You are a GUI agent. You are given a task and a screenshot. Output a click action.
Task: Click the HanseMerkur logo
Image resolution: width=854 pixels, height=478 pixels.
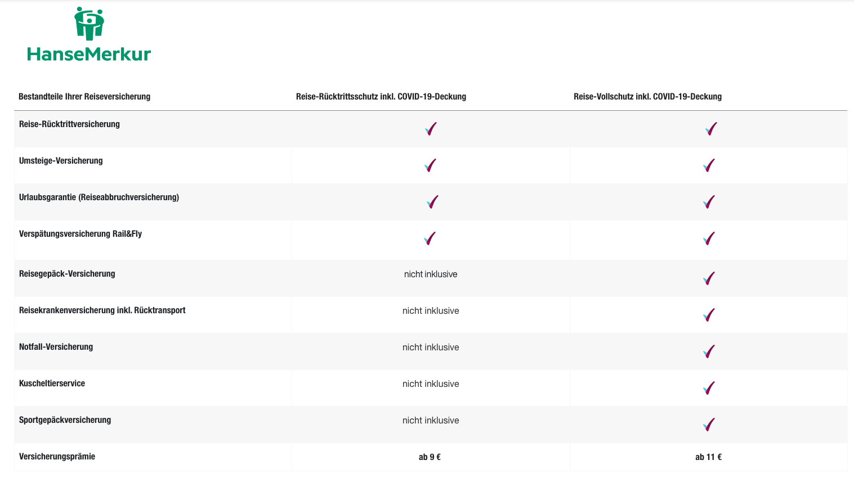point(89,35)
